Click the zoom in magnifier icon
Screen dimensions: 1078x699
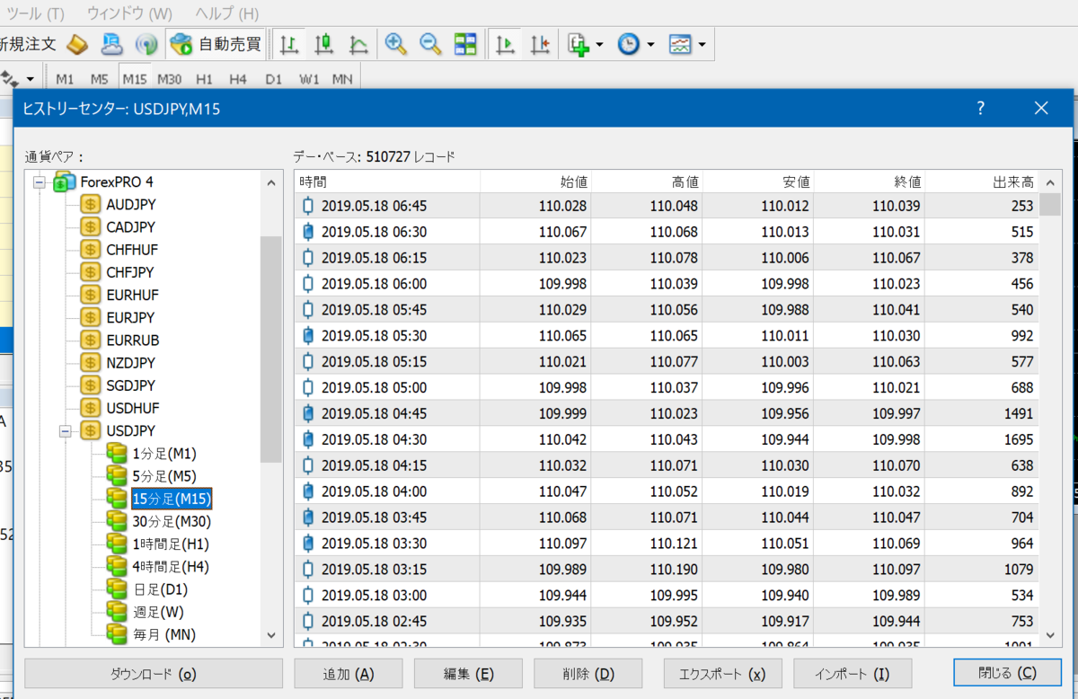[x=396, y=44]
